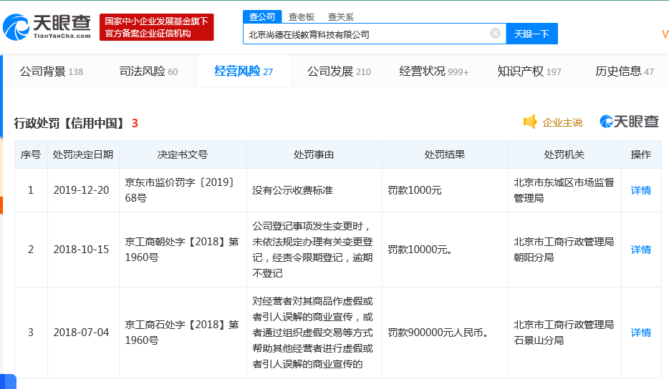
Task: Open the 公司发展 210 tab
Action: [x=340, y=72]
